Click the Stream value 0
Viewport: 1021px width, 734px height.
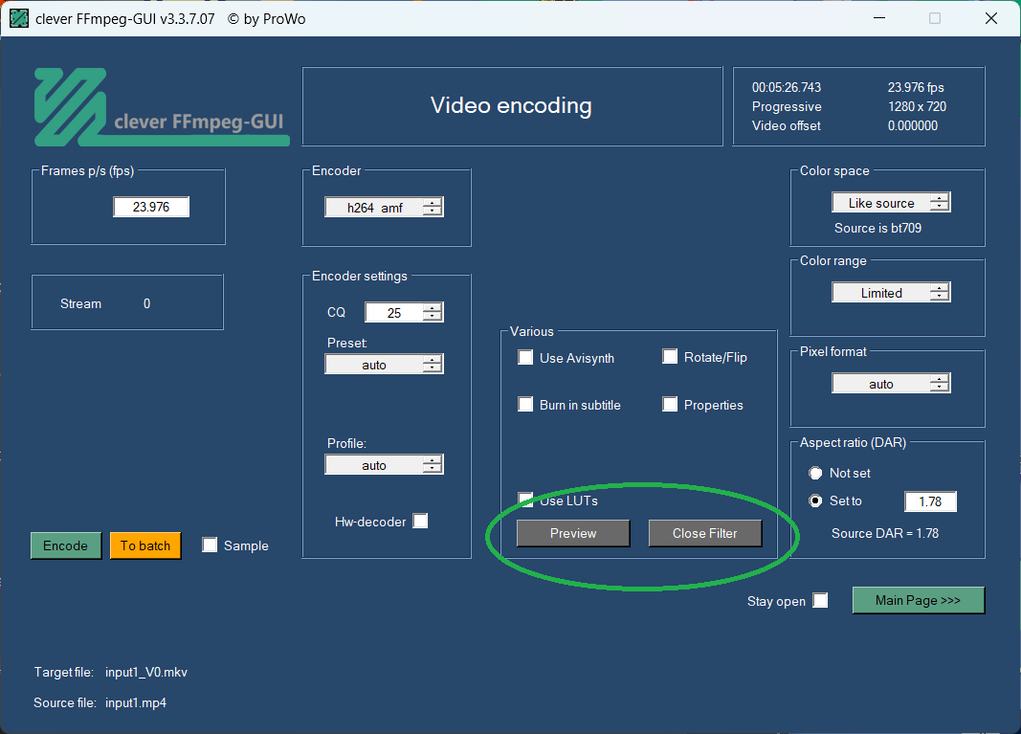pyautogui.click(x=146, y=303)
